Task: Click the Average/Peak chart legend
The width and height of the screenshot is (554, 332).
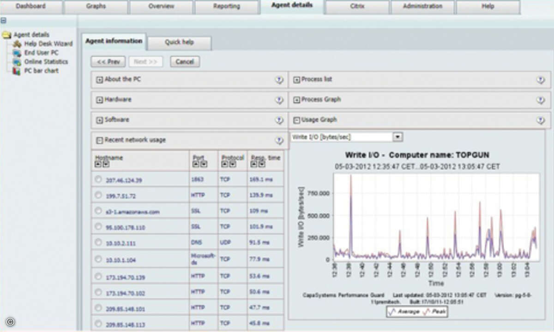Action: pyautogui.click(x=417, y=312)
